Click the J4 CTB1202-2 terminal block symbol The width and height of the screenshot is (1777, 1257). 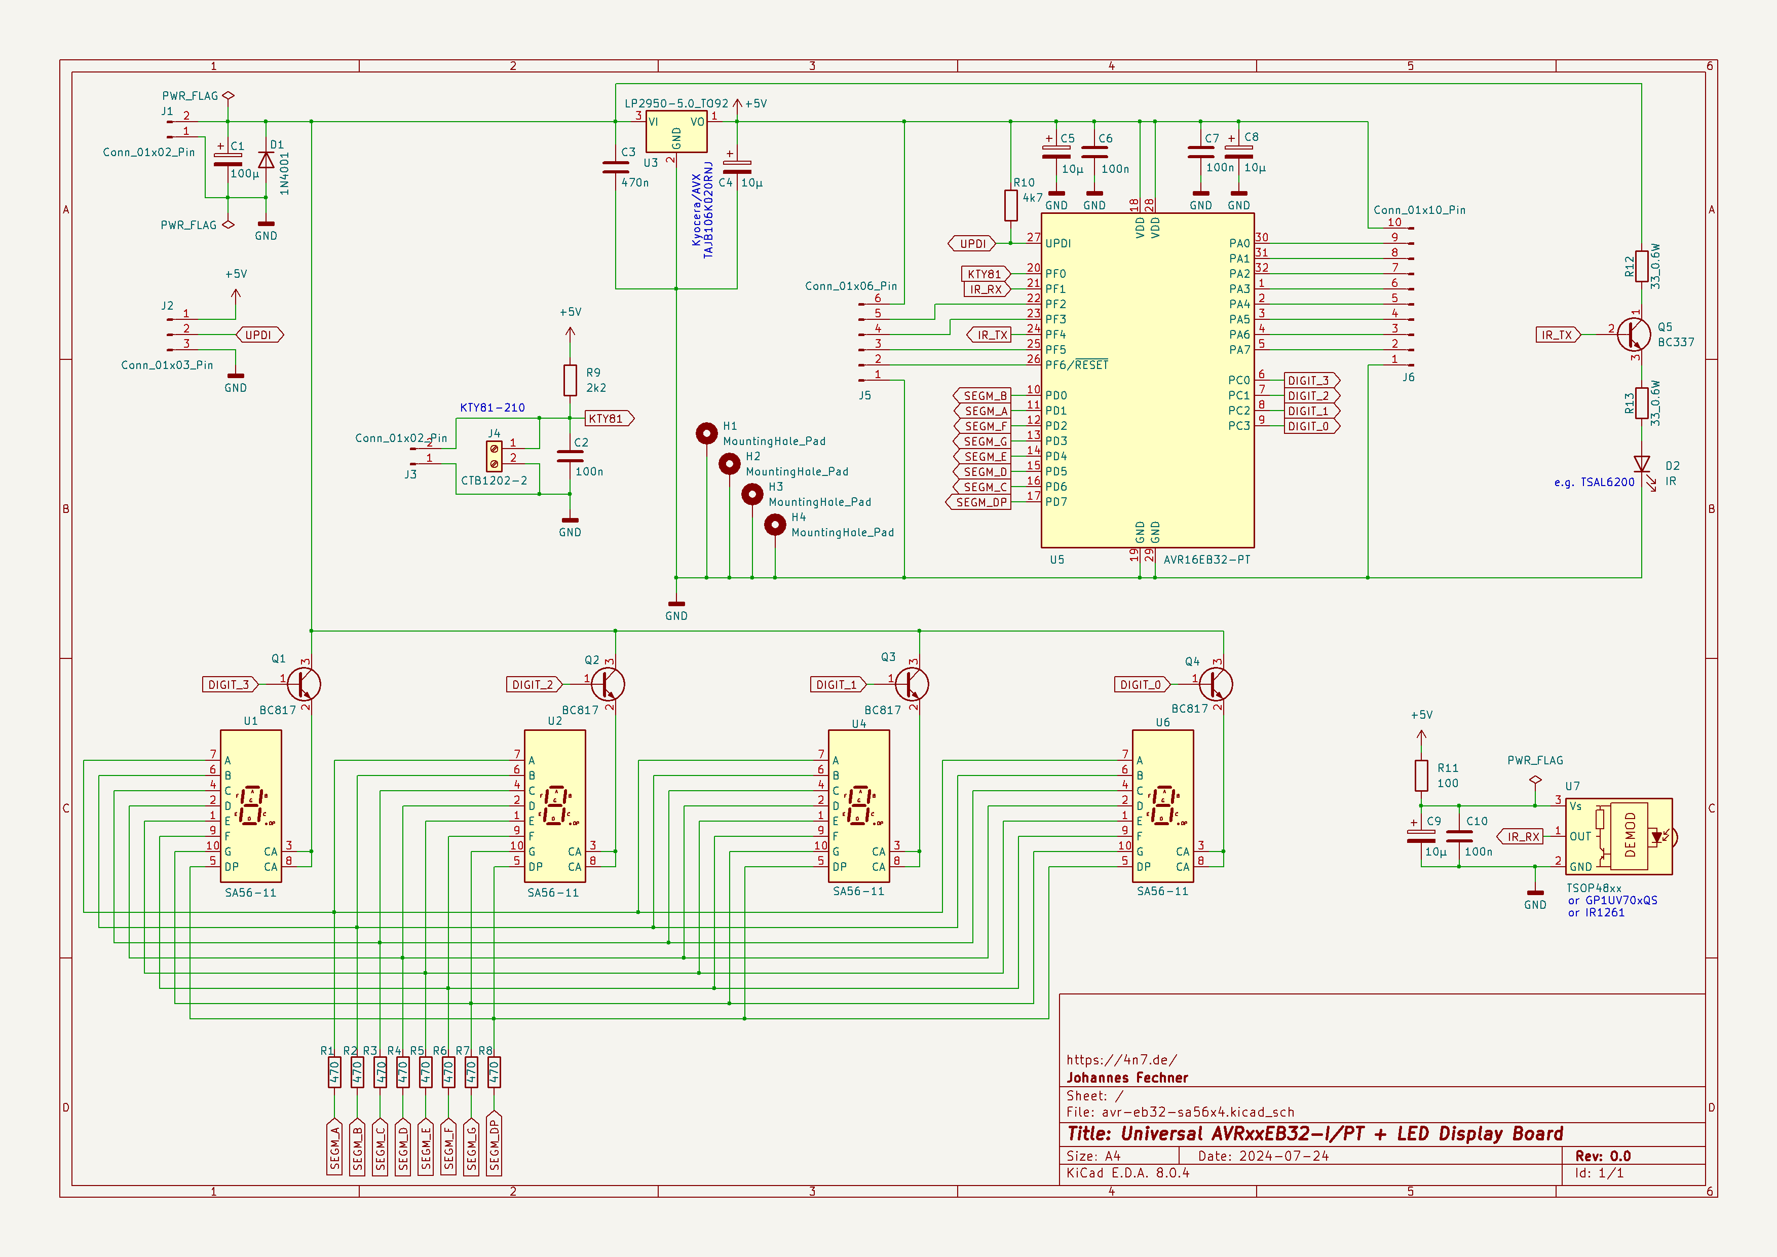(494, 456)
